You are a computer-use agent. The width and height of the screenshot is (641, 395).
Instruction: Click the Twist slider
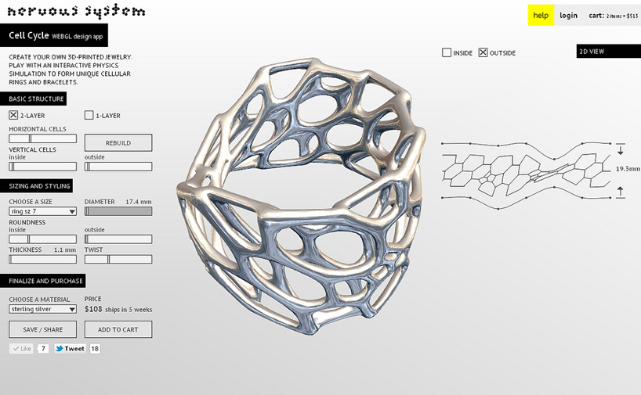pyautogui.click(x=118, y=259)
